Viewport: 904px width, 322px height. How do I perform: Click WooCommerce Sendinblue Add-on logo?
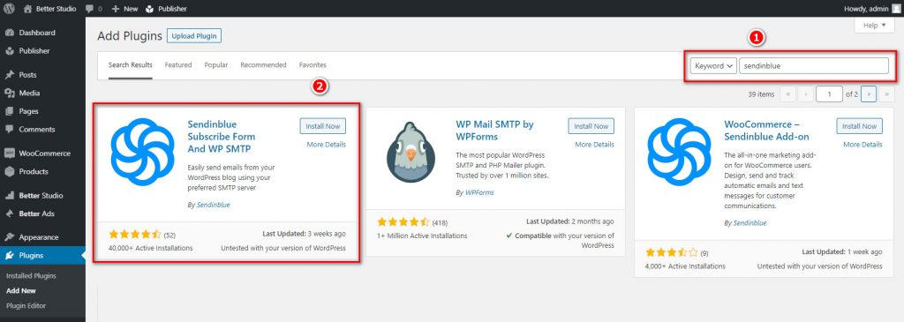coord(679,152)
